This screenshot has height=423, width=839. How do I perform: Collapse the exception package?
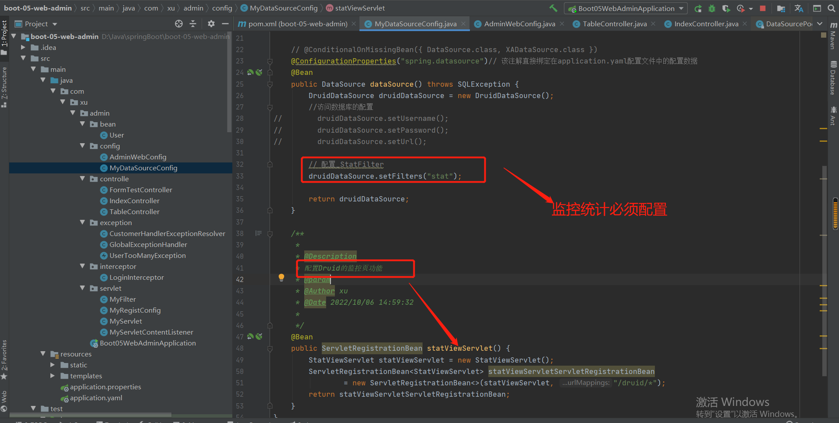(82, 222)
